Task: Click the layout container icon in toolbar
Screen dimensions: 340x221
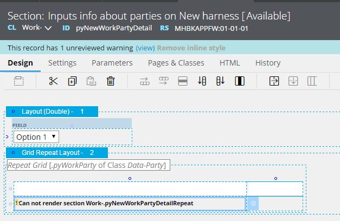Action: (19, 81)
